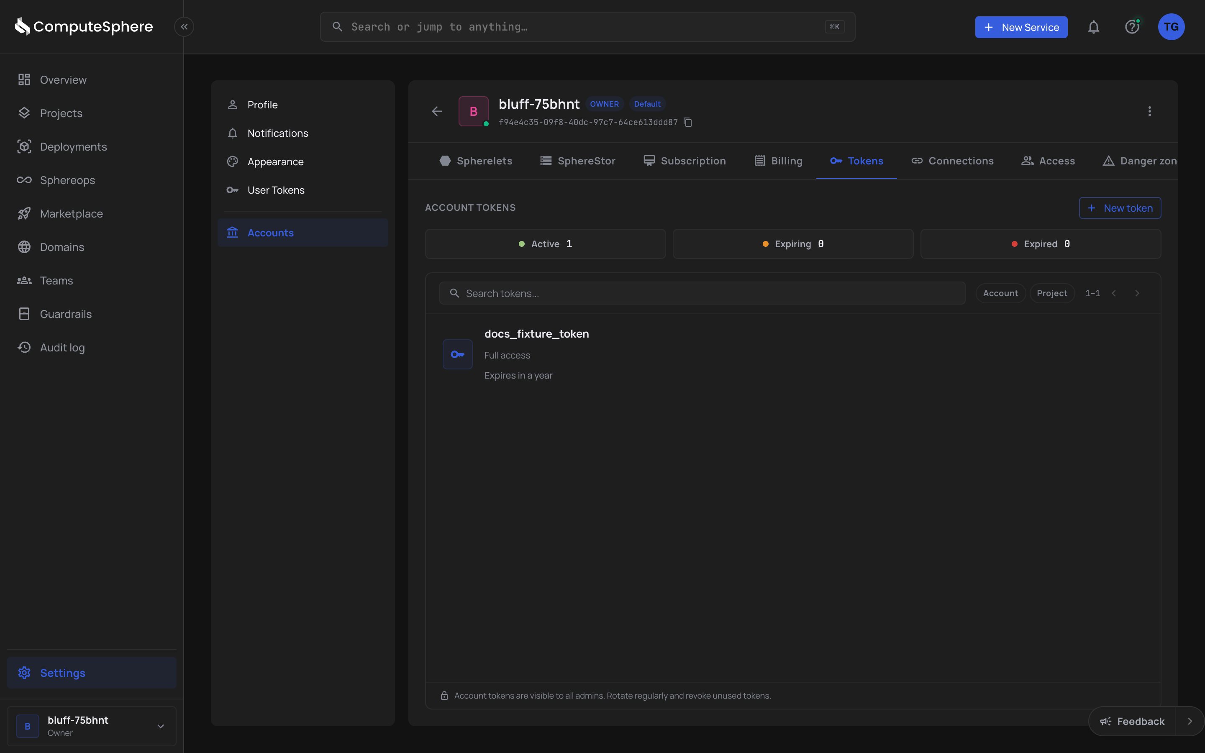Select Settings in the sidebar
The height and width of the screenshot is (753, 1205).
tap(92, 673)
